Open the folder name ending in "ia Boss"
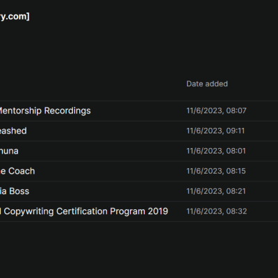This screenshot has width=278, height=278. 15,191
